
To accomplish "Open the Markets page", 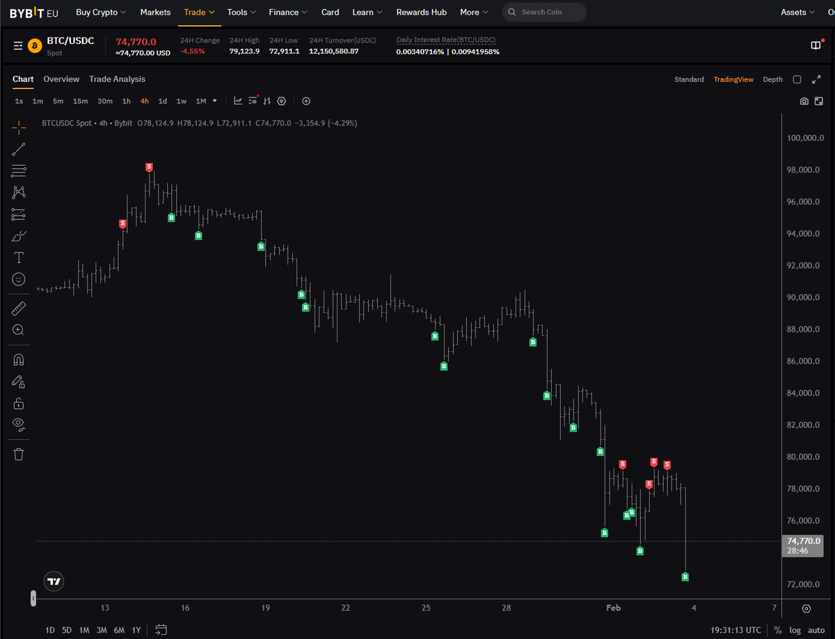I will (155, 12).
